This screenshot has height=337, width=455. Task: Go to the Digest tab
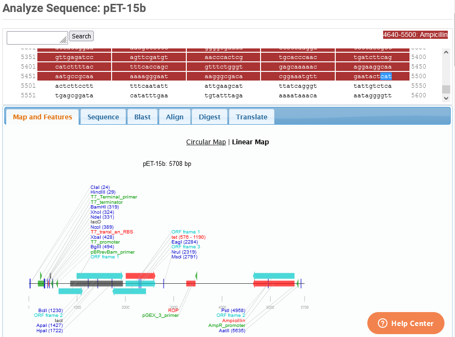[209, 117]
